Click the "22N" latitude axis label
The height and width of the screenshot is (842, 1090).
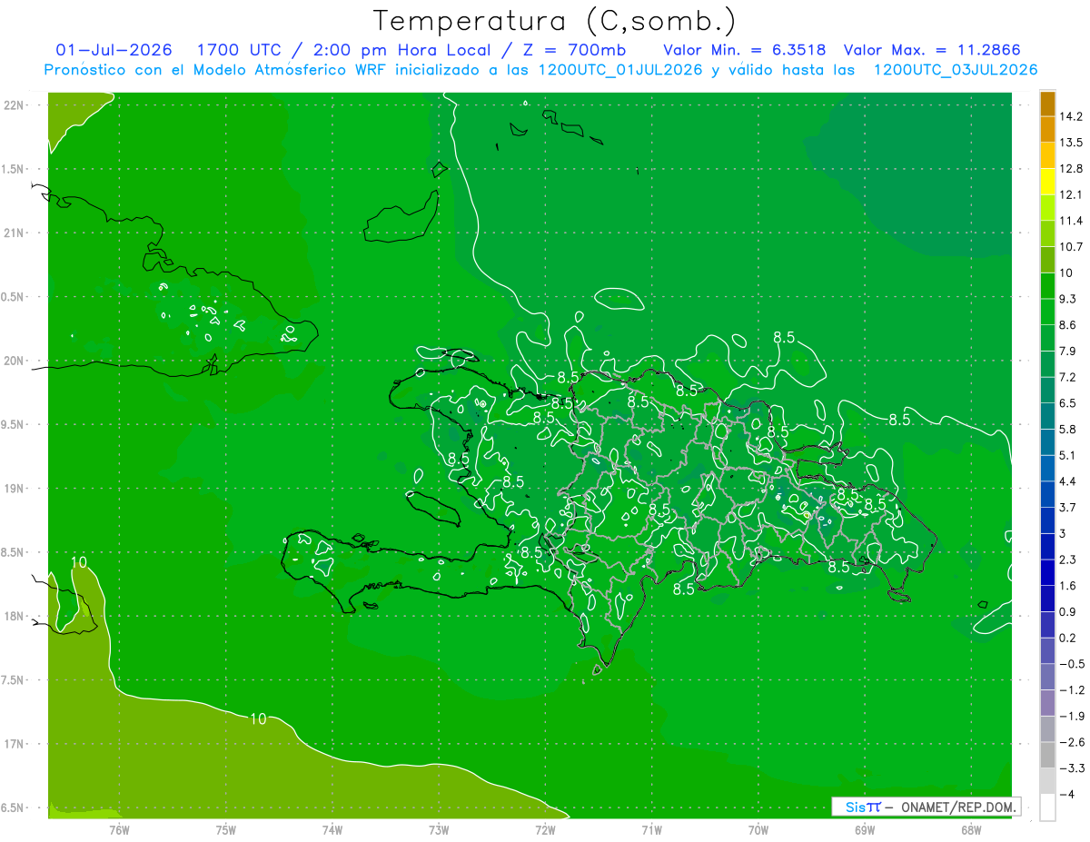pos(15,105)
